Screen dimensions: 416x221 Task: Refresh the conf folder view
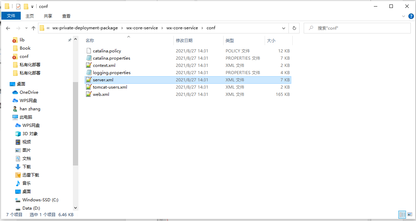click(x=294, y=28)
